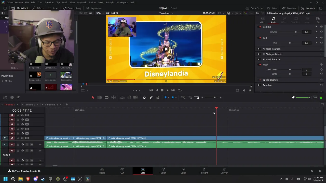The height and width of the screenshot is (183, 326).
Task: Adjust the monitor volume slider
Action: coord(303,97)
